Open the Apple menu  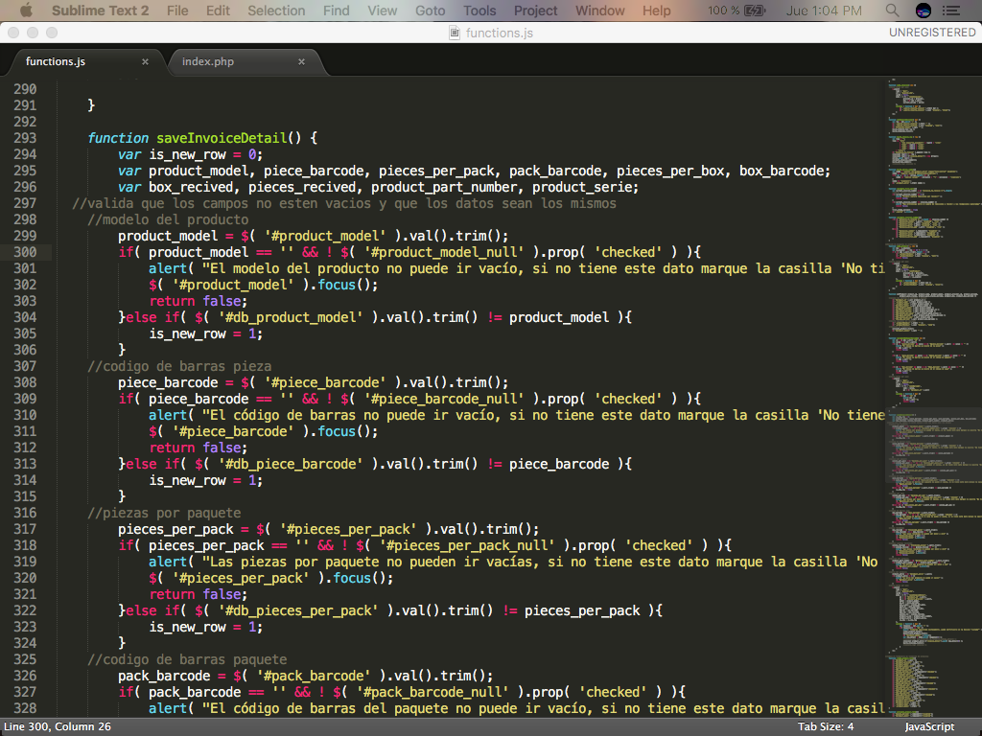(26, 11)
